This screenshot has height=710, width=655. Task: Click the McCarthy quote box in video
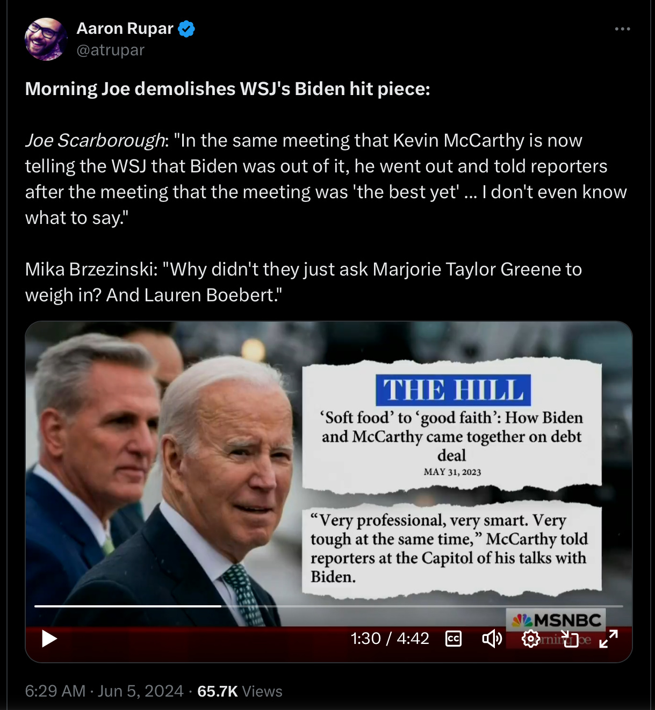tap(452, 549)
